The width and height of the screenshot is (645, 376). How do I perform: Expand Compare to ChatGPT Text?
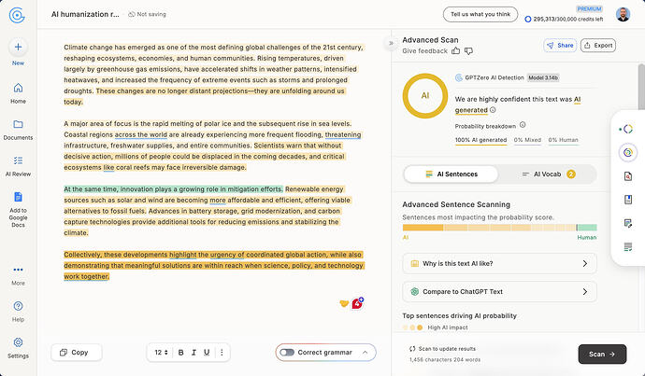tap(499, 292)
